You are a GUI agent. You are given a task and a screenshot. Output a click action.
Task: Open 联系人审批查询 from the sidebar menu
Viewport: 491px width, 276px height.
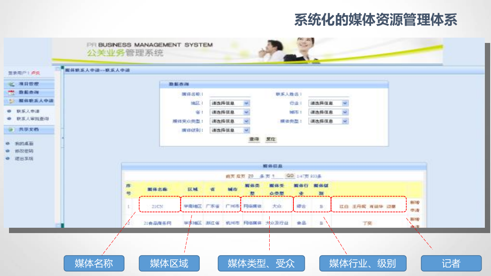click(x=34, y=119)
